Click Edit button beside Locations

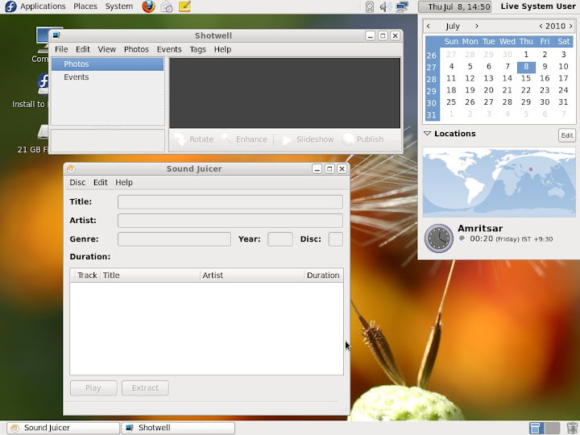(566, 135)
